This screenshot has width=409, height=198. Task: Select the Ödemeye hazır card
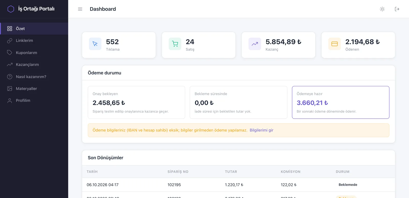340,102
